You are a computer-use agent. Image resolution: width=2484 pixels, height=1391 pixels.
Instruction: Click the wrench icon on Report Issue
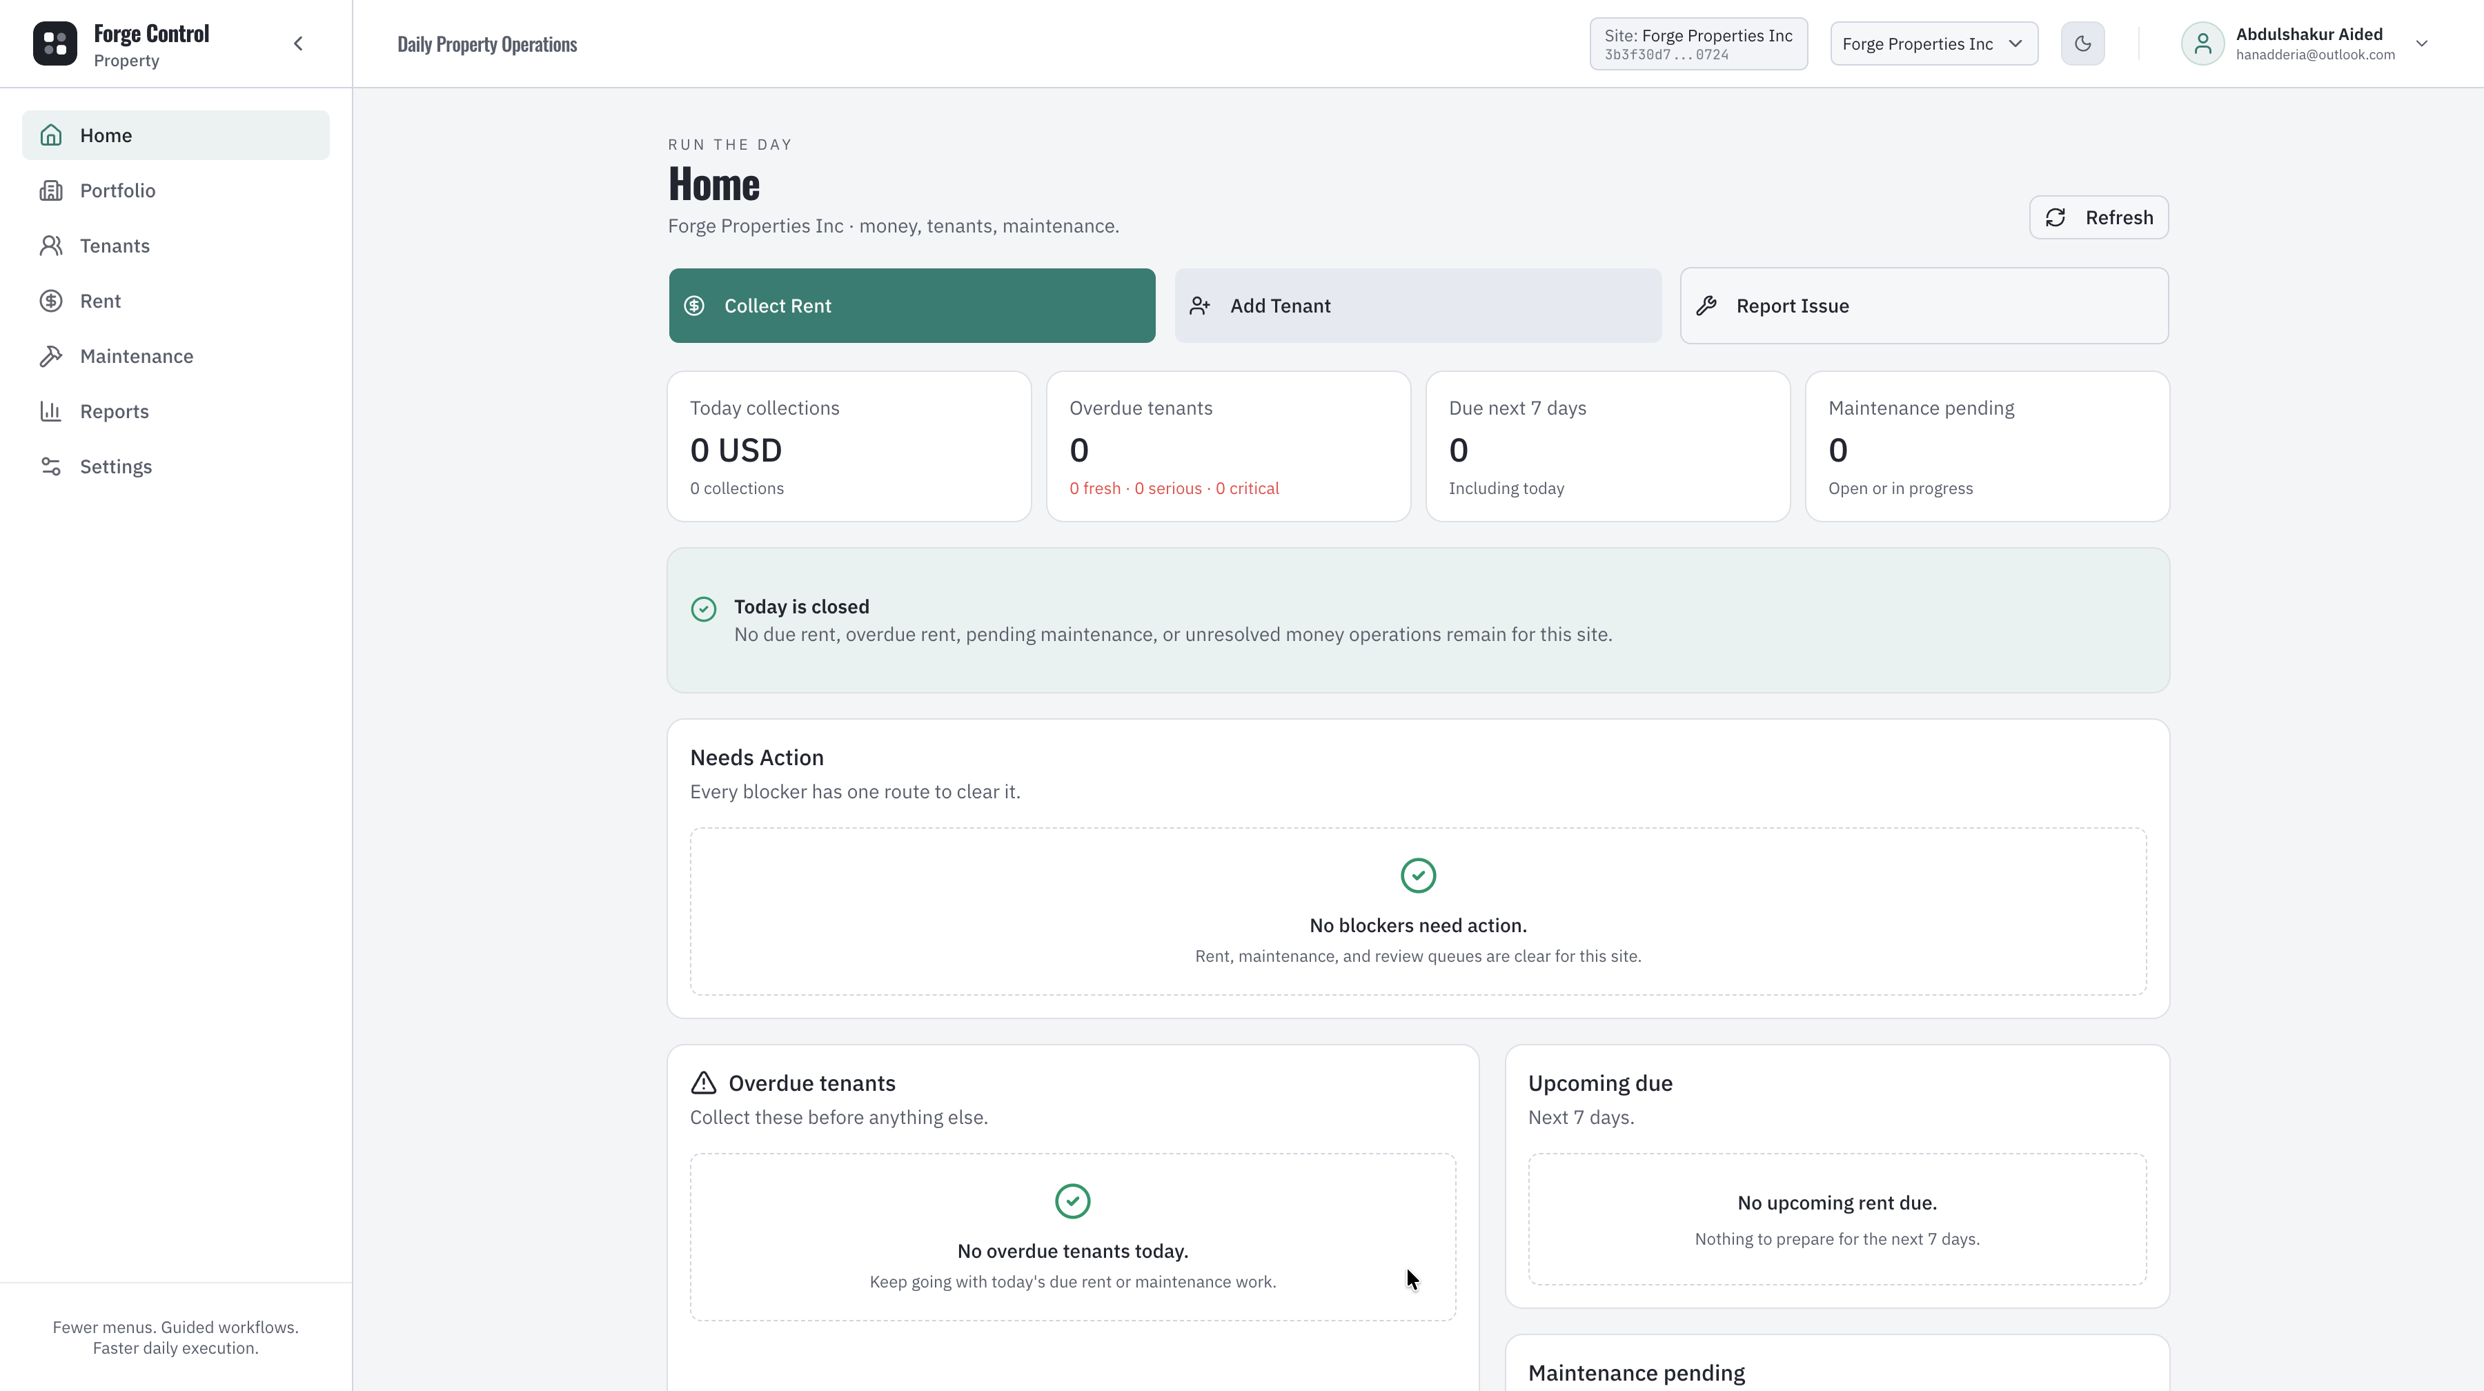coord(1706,306)
